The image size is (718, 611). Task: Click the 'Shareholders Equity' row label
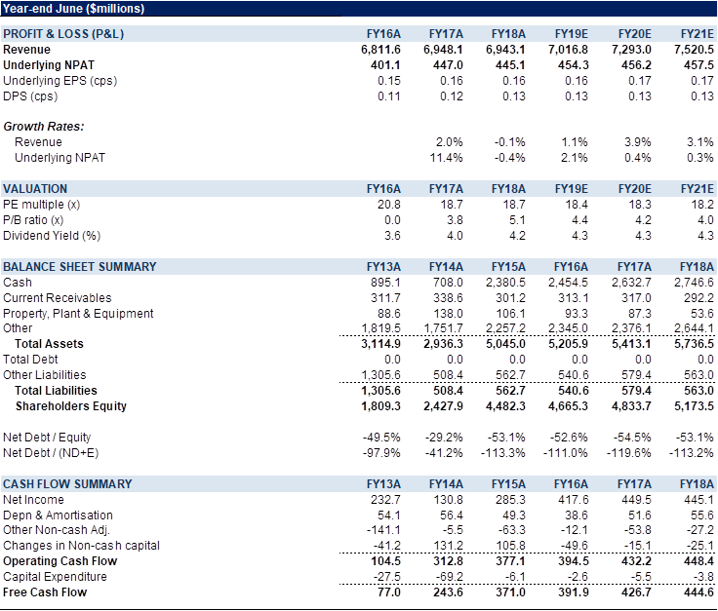71,406
